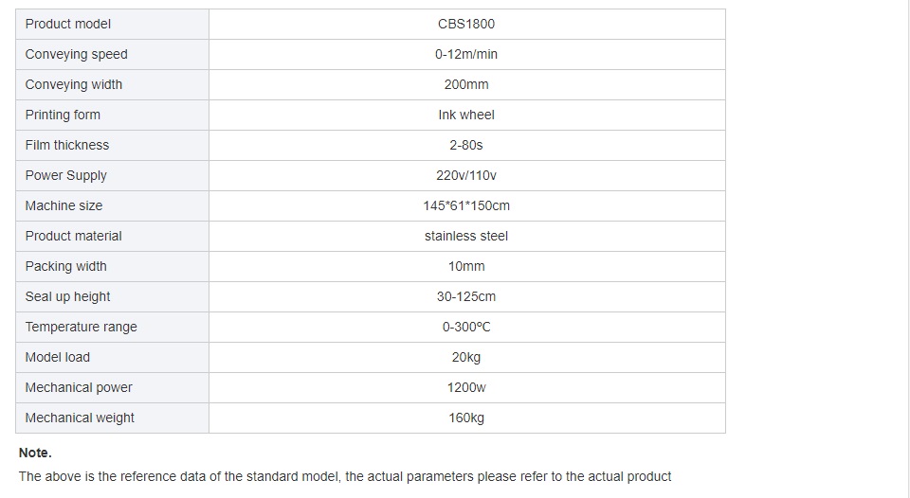Click the Machine size label
Image resolution: width=910 pixels, height=498 pixels.
coord(64,205)
